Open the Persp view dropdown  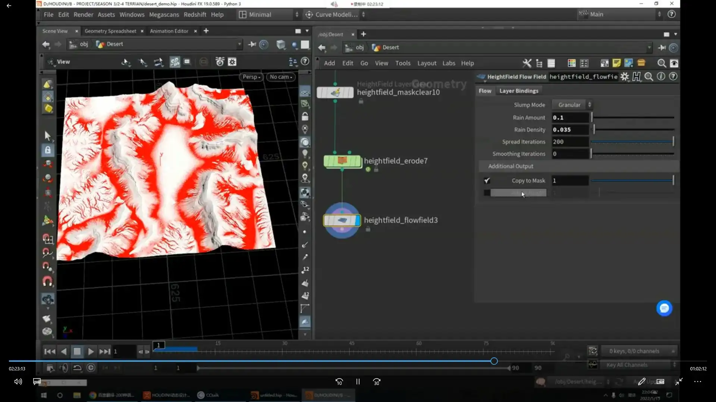pyautogui.click(x=251, y=77)
